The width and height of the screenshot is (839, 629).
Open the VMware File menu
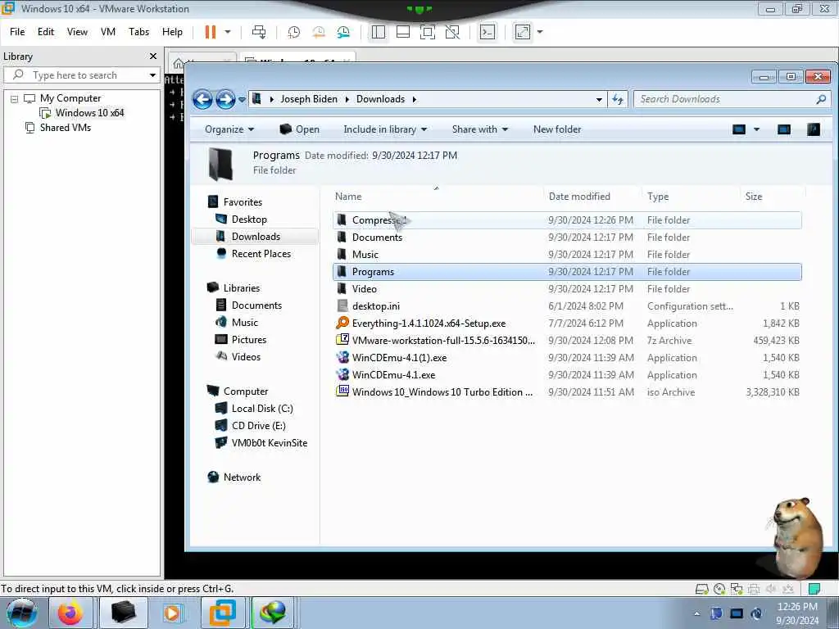17,32
